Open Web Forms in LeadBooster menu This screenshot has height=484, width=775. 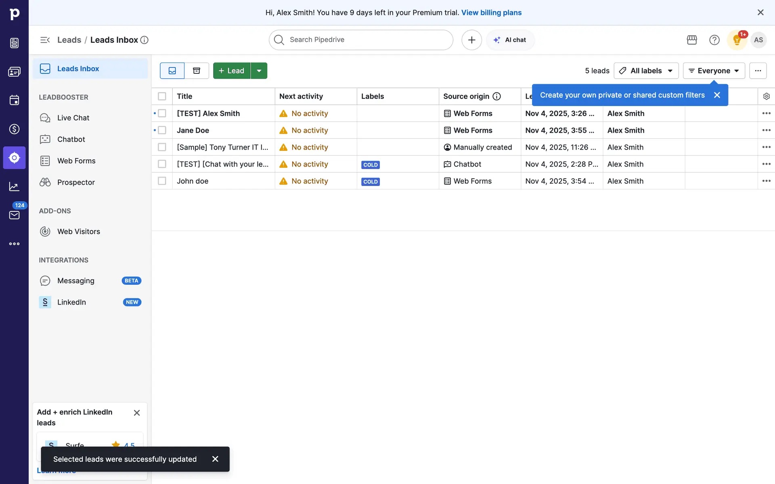pos(76,161)
